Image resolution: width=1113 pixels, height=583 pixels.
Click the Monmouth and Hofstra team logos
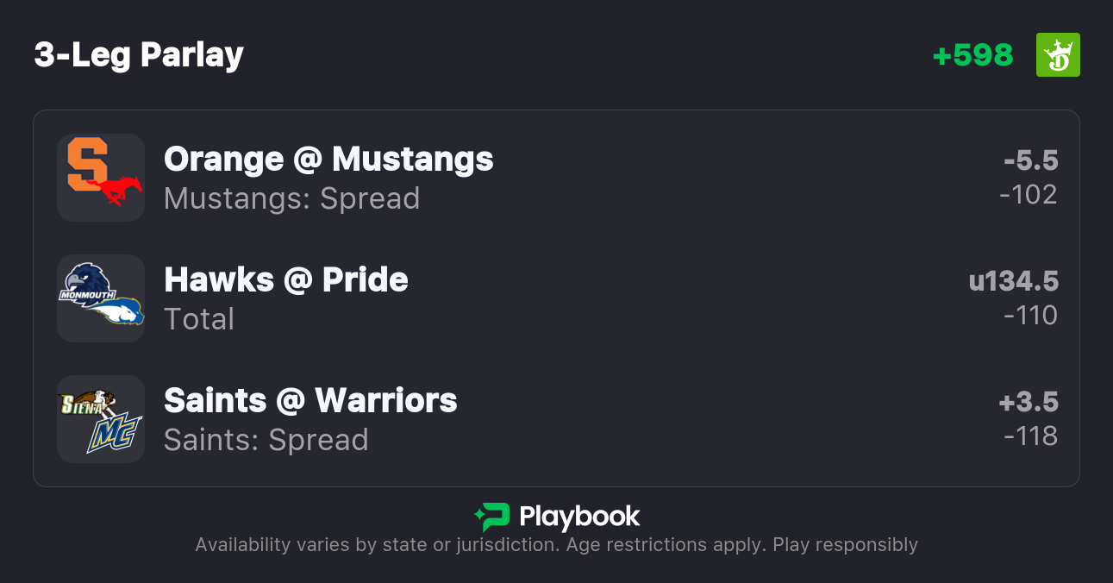click(x=101, y=298)
